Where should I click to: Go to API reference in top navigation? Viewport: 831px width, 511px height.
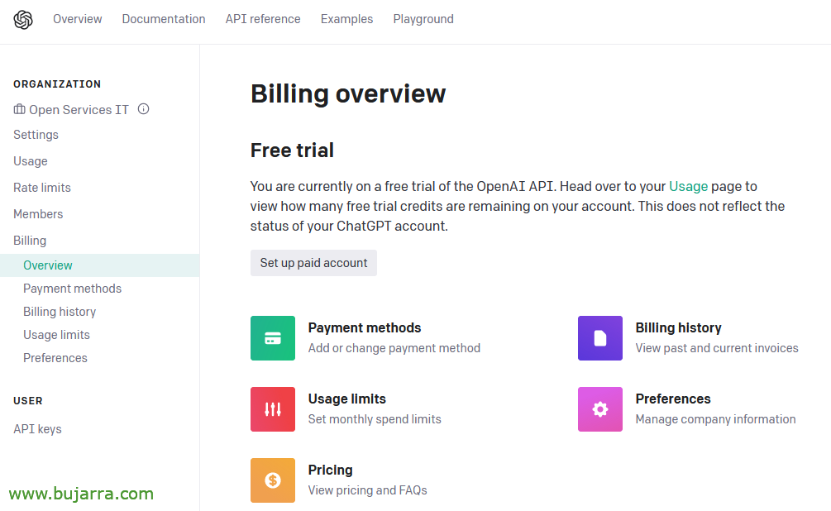pos(263,19)
